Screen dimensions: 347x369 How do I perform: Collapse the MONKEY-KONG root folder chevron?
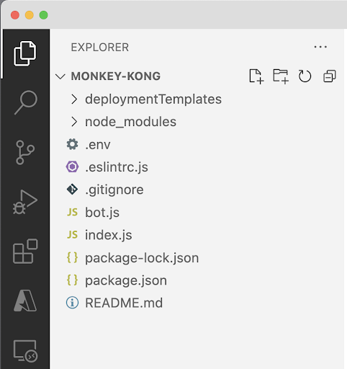click(60, 76)
